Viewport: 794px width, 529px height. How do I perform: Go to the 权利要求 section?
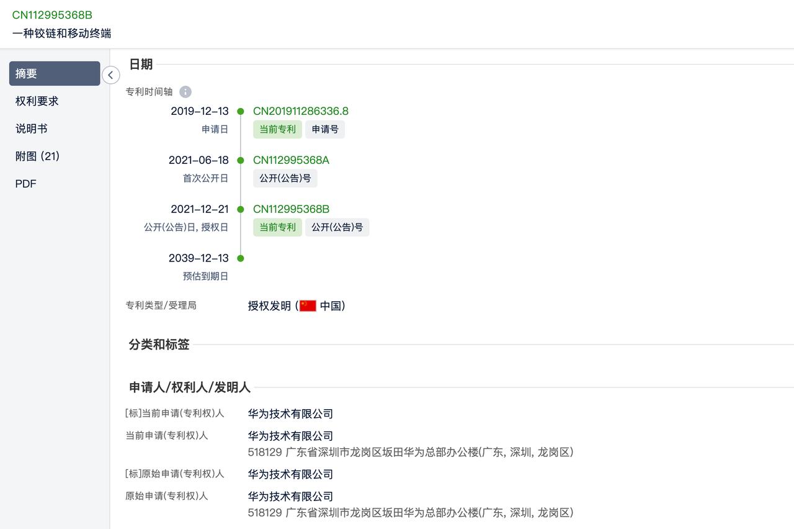(x=37, y=101)
